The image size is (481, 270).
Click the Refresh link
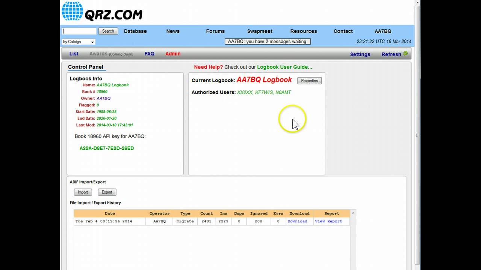(x=391, y=54)
